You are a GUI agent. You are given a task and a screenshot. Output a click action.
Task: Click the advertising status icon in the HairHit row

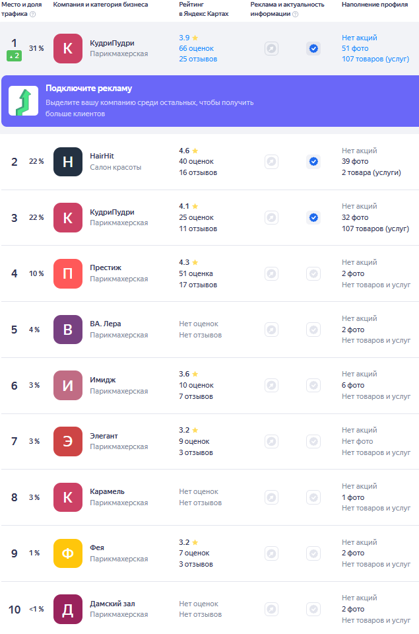(x=271, y=162)
